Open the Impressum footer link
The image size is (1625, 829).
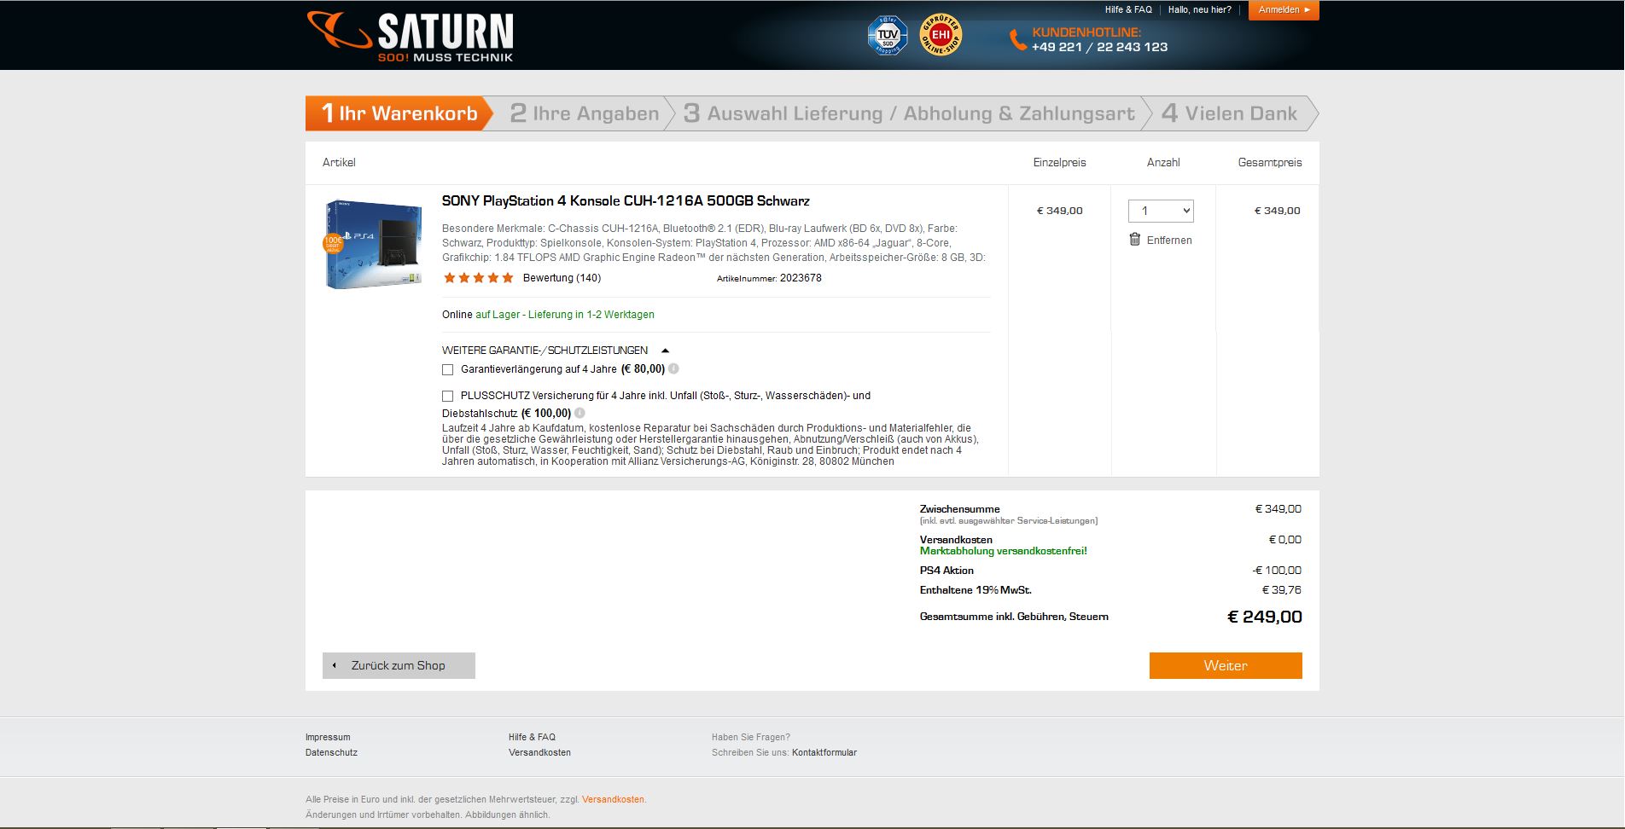pyautogui.click(x=328, y=737)
